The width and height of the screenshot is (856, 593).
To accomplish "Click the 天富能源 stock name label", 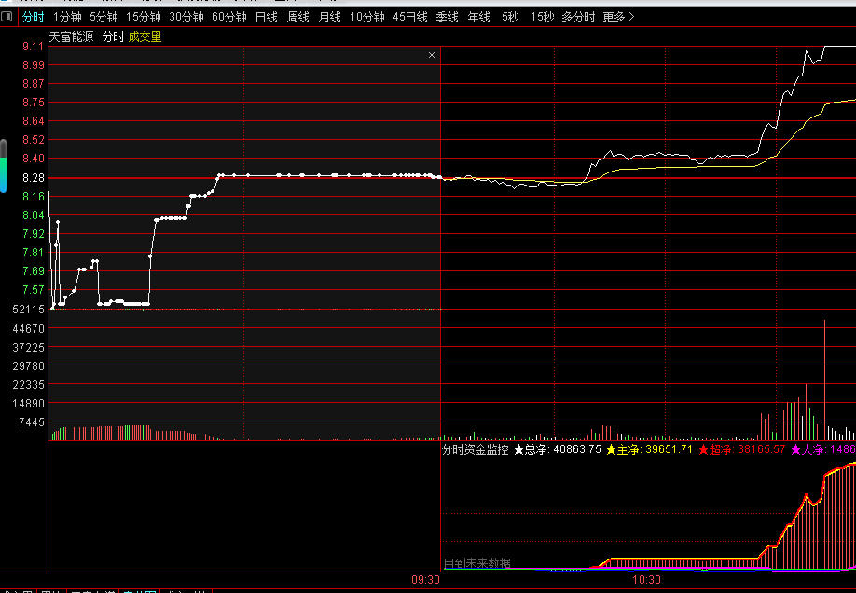I will pos(73,36).
